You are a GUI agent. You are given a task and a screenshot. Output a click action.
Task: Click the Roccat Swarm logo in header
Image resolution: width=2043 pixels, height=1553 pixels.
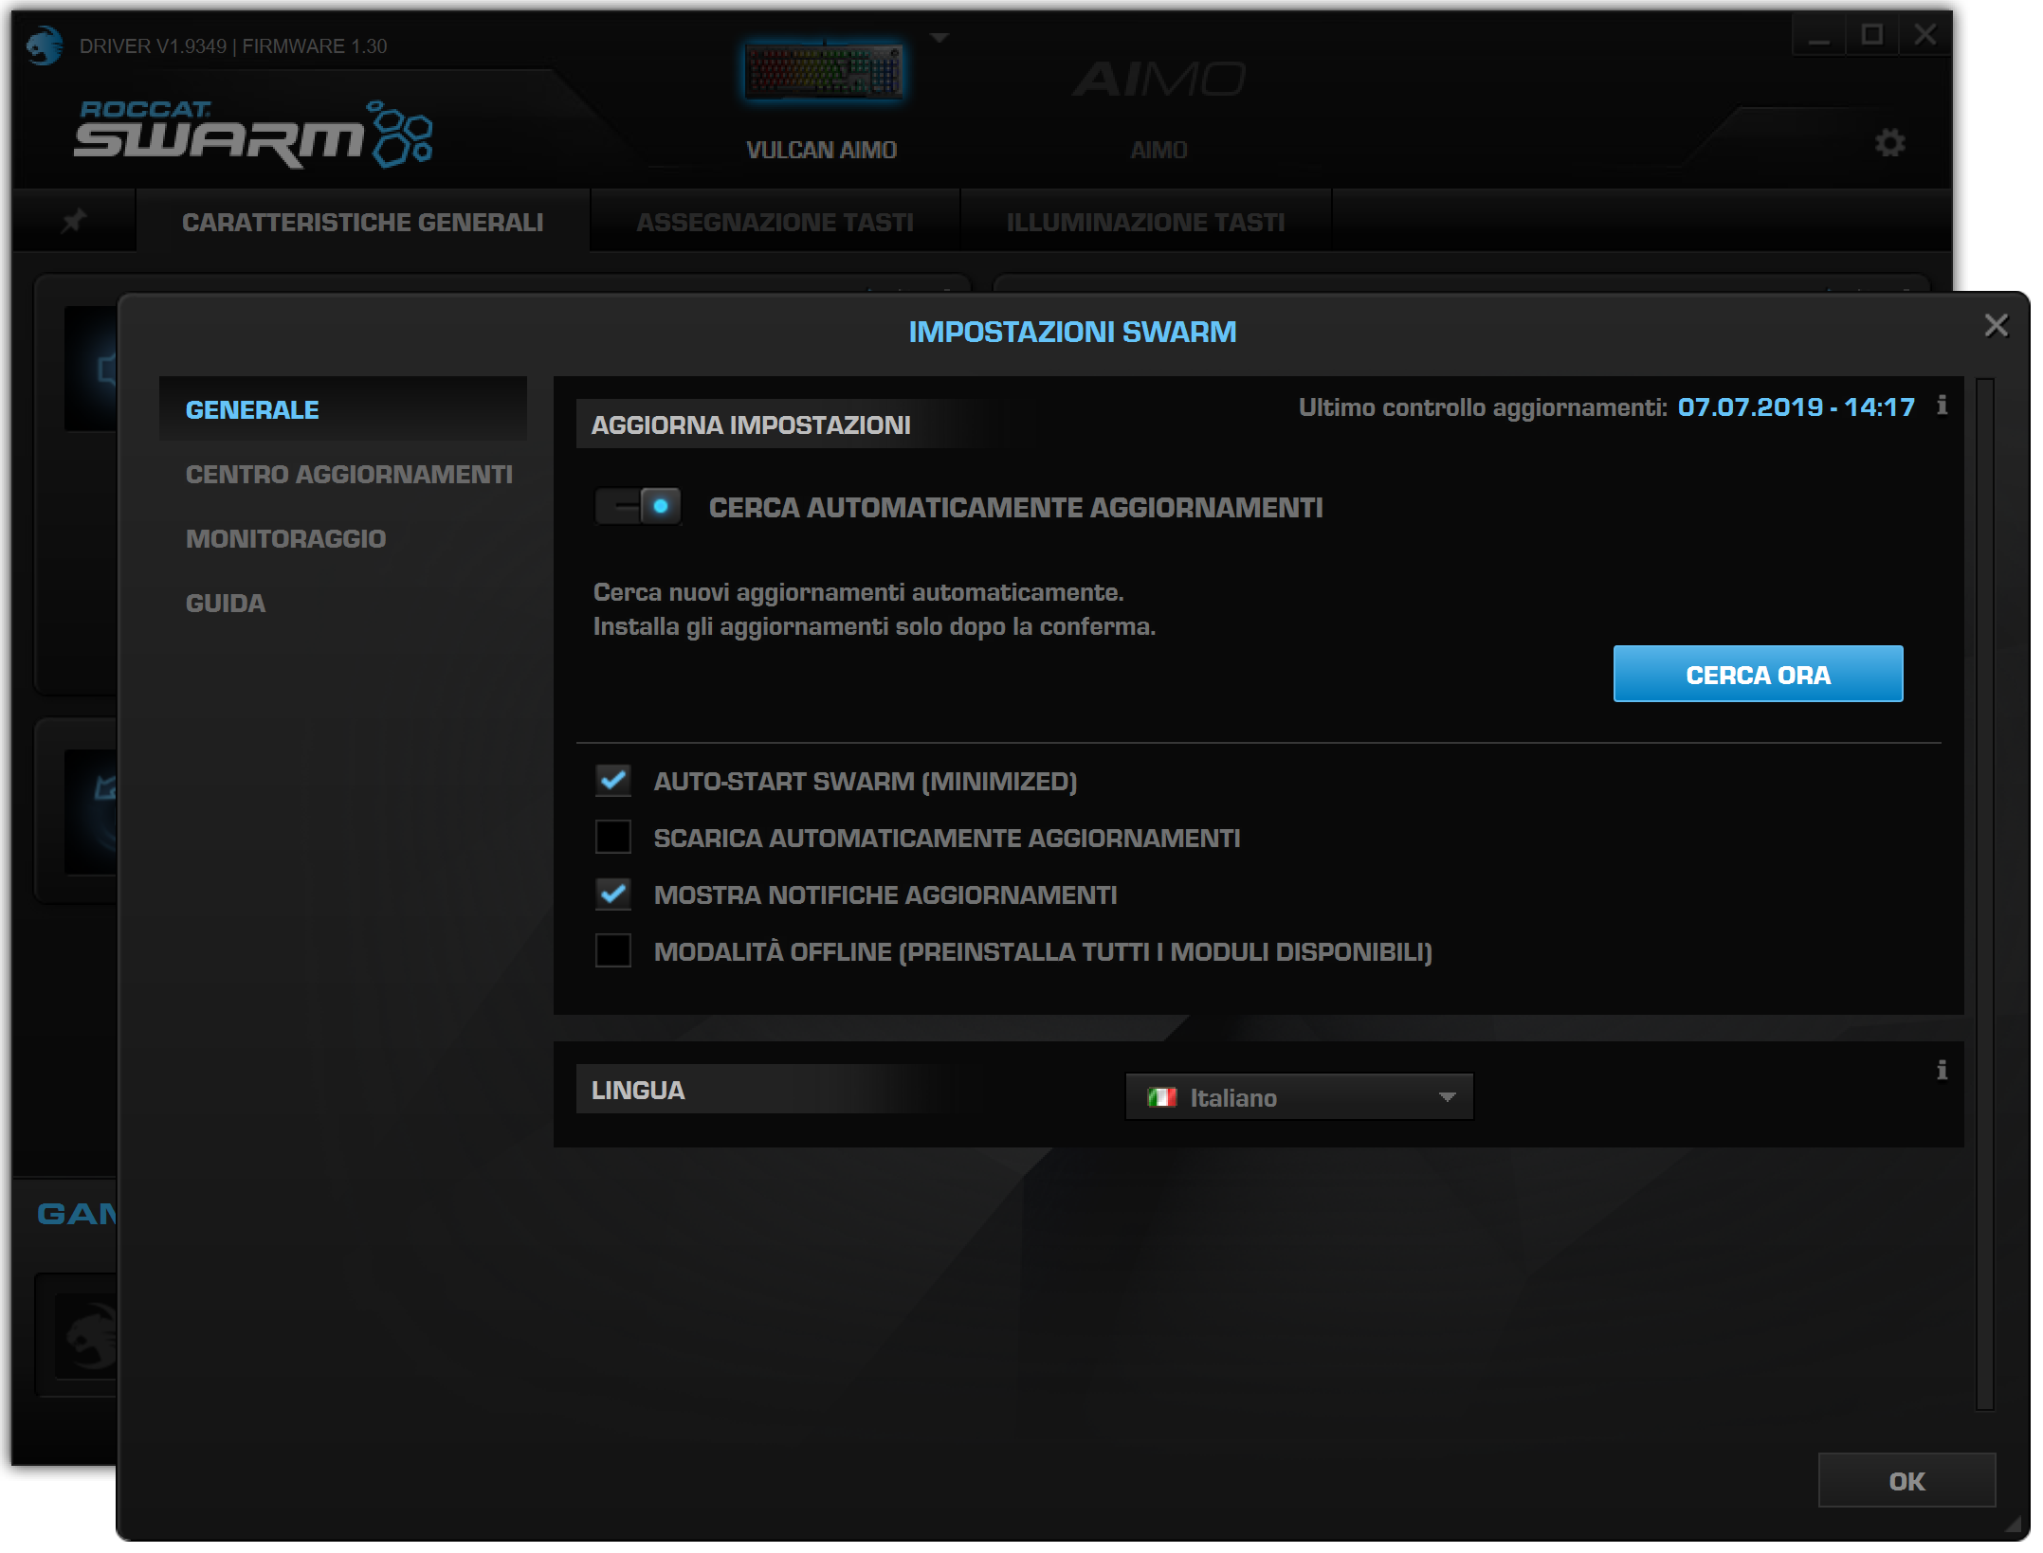(254, 134)
